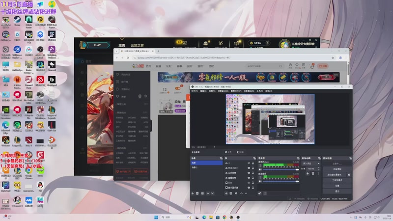Hide the 云顶战绩 source
393x221 pixels.
point(249,173)
